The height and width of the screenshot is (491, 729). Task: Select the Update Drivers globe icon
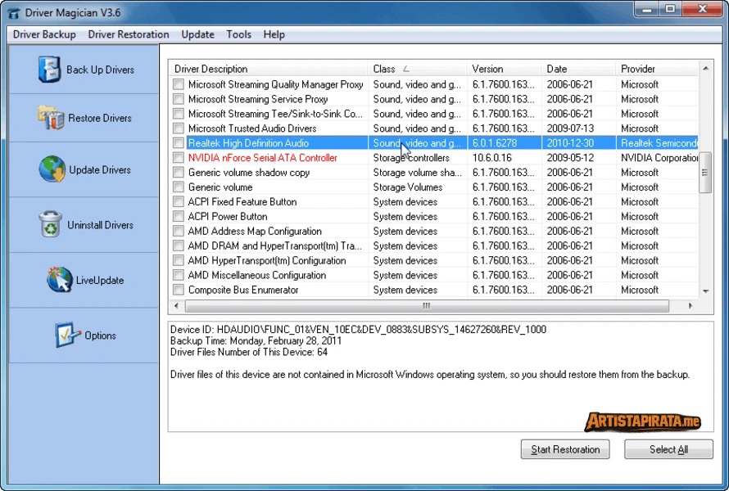click(52, 169)
